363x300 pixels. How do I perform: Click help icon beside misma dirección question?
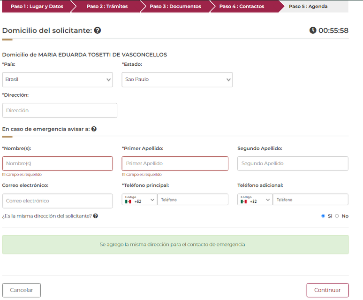coord(96,216)
